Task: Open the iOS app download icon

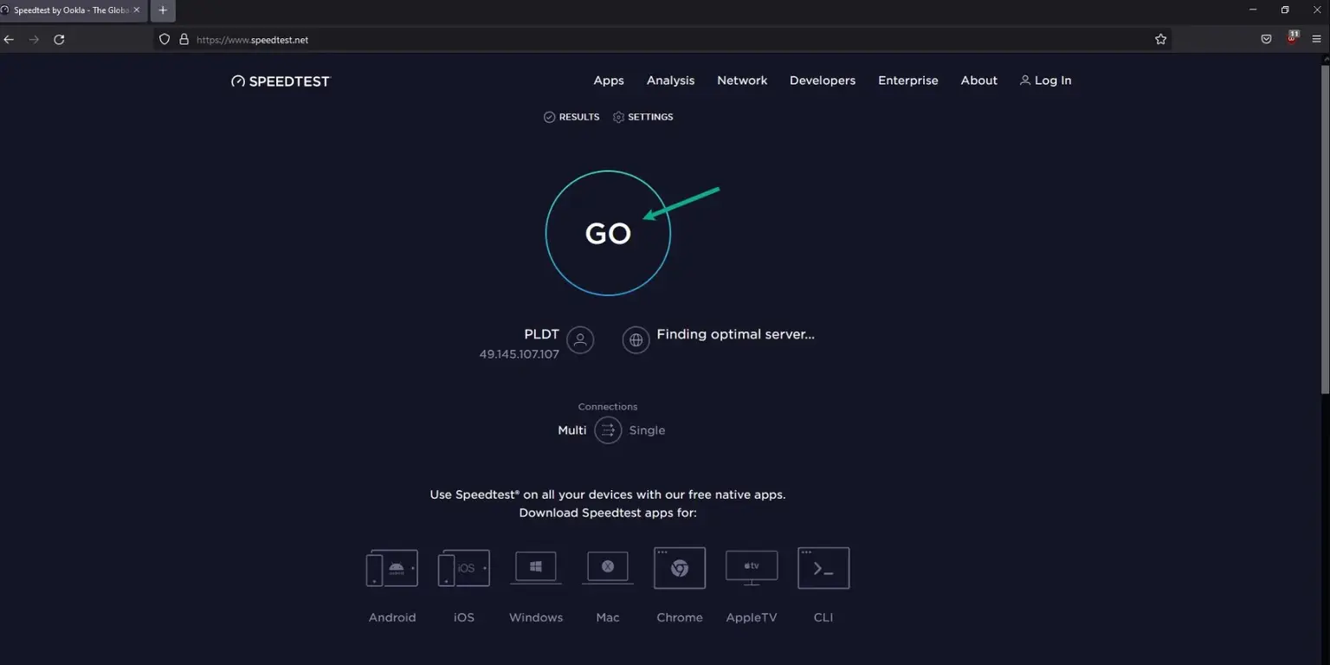Action: tap(464, 568)
